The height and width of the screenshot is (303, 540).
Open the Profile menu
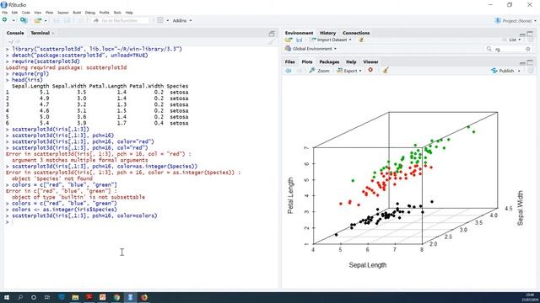tap(104, 13)
